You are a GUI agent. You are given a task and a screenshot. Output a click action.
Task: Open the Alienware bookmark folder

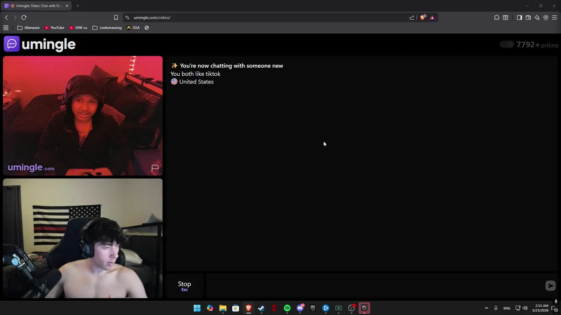click(x=28, y=28)
